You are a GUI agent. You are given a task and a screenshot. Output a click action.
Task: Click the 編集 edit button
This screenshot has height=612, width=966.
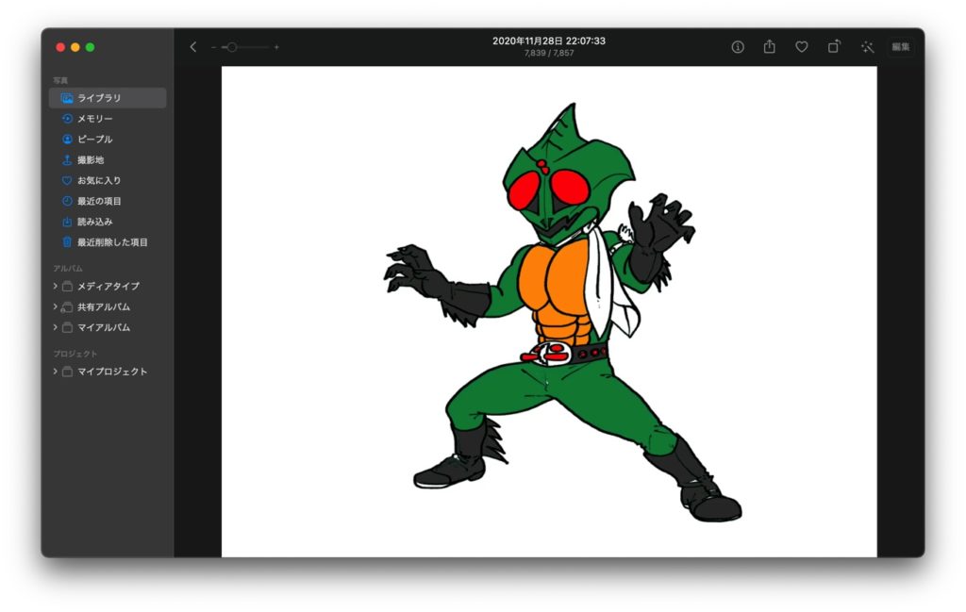click(901, 47)
